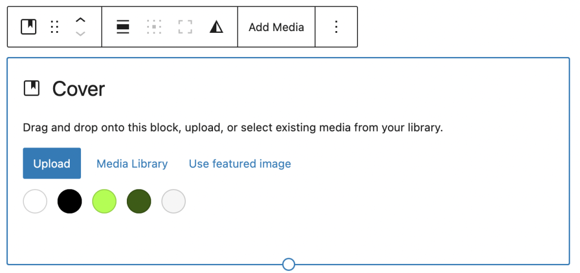
Task: Click the 'Drag and drop onto this block' instructions
Action: click(233, 128)
